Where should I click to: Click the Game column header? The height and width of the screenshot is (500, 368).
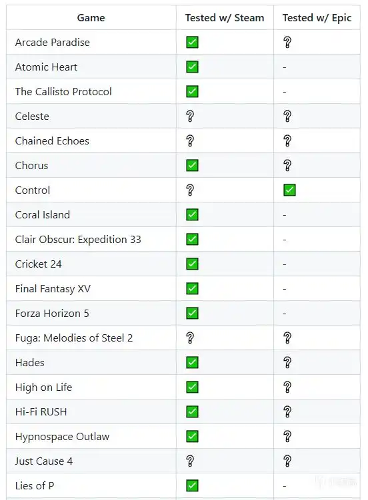tap(91, 18)
